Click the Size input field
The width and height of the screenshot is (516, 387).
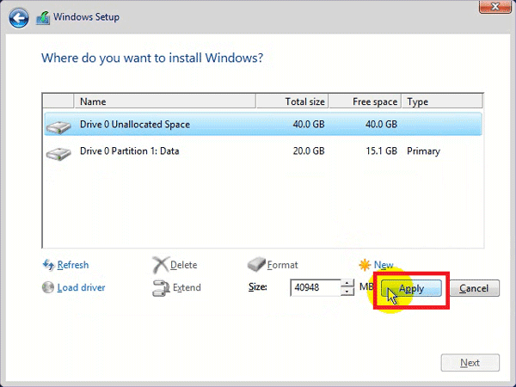tap(315, 288)
